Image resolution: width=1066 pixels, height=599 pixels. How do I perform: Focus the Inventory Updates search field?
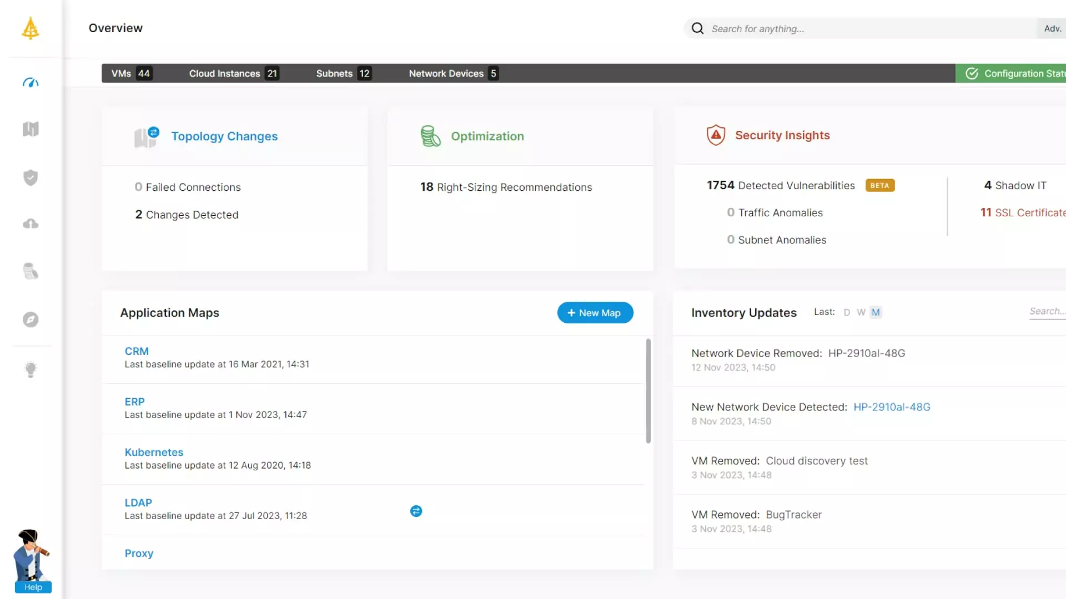tap(1047, 312)
